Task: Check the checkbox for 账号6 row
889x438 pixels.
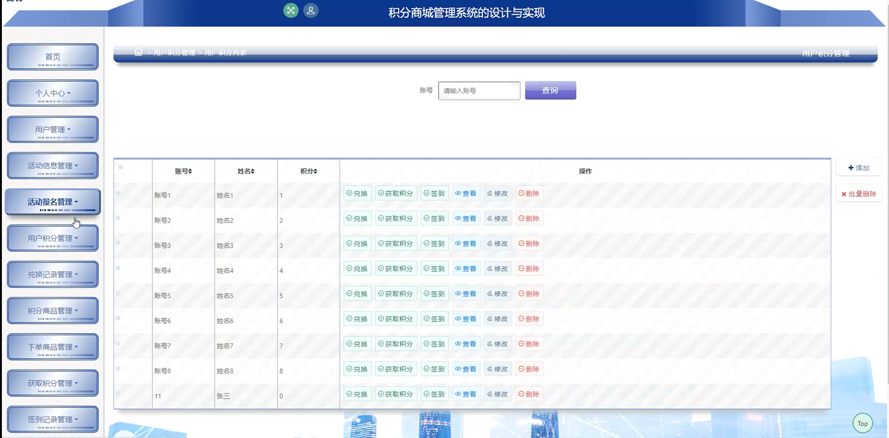Action: pos(118,318)
